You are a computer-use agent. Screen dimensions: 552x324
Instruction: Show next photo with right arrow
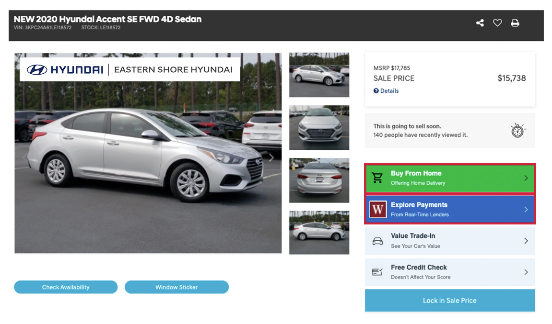tap(271, 157)
